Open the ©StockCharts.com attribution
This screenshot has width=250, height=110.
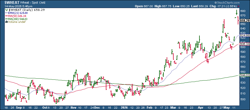227,3
